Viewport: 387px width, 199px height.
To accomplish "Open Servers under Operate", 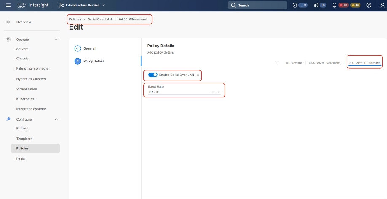I will [22, 49].
